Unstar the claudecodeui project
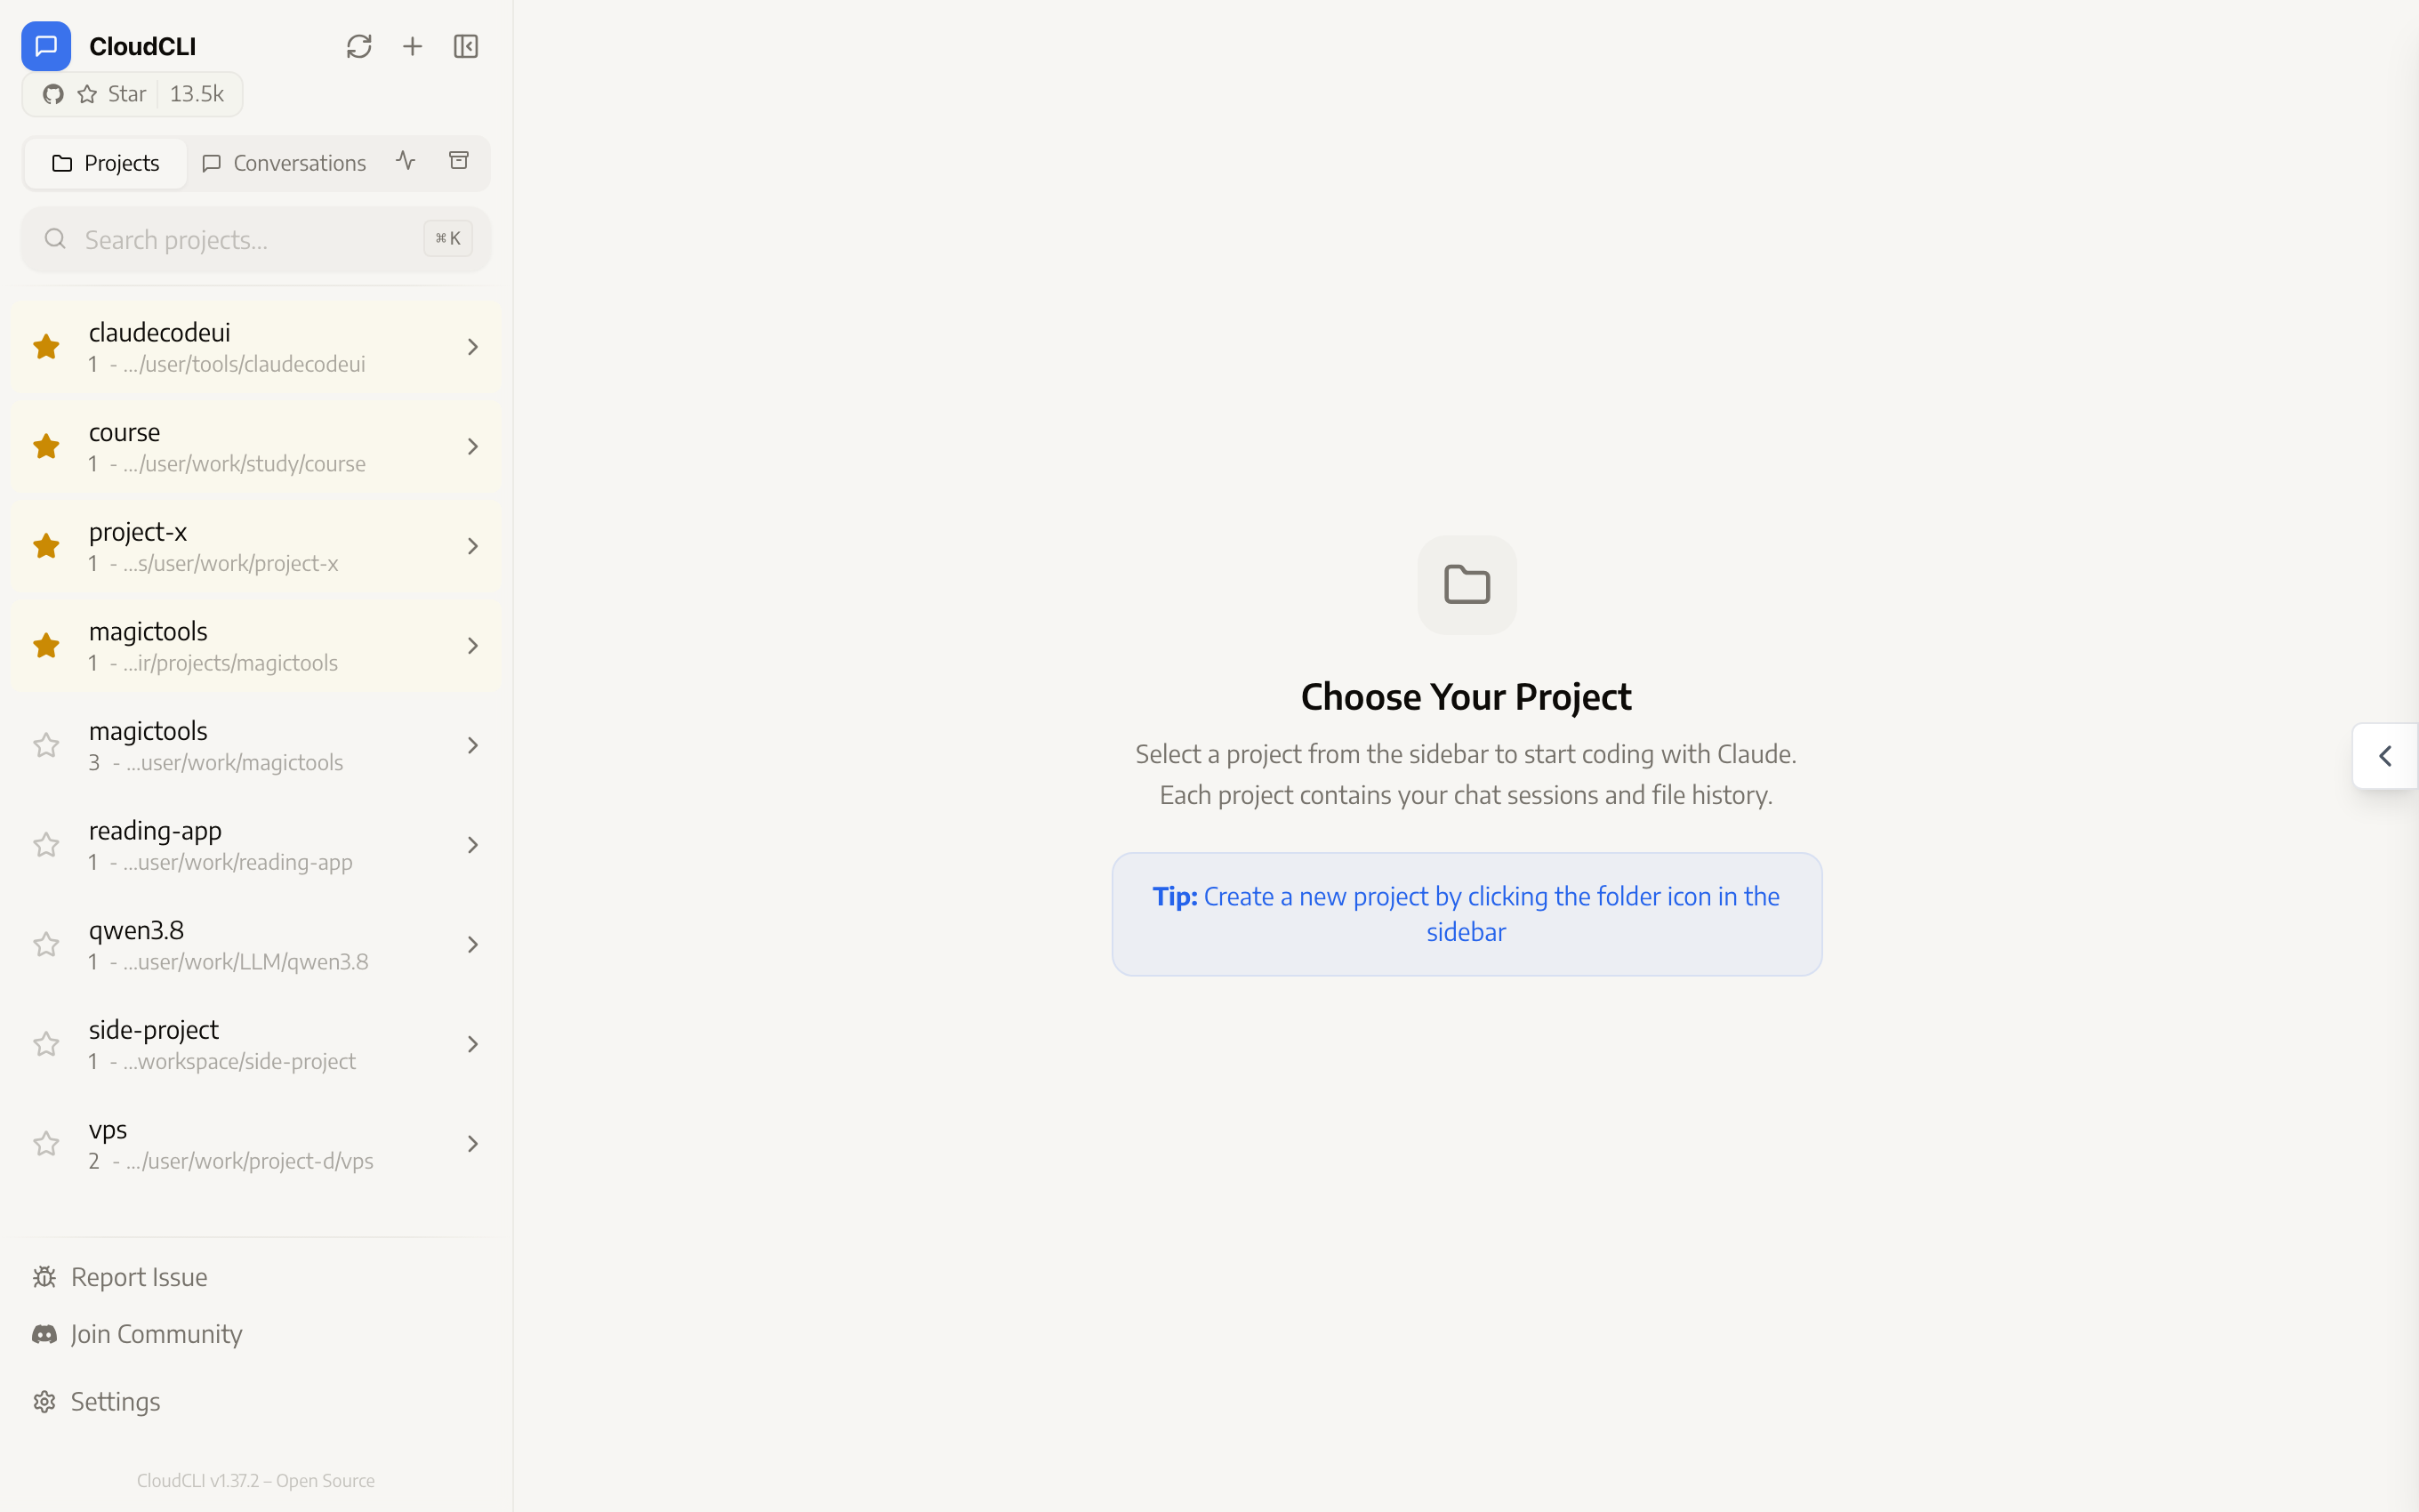The image size is (2419, 1512). pyautogui.click(x=46, y=347)
